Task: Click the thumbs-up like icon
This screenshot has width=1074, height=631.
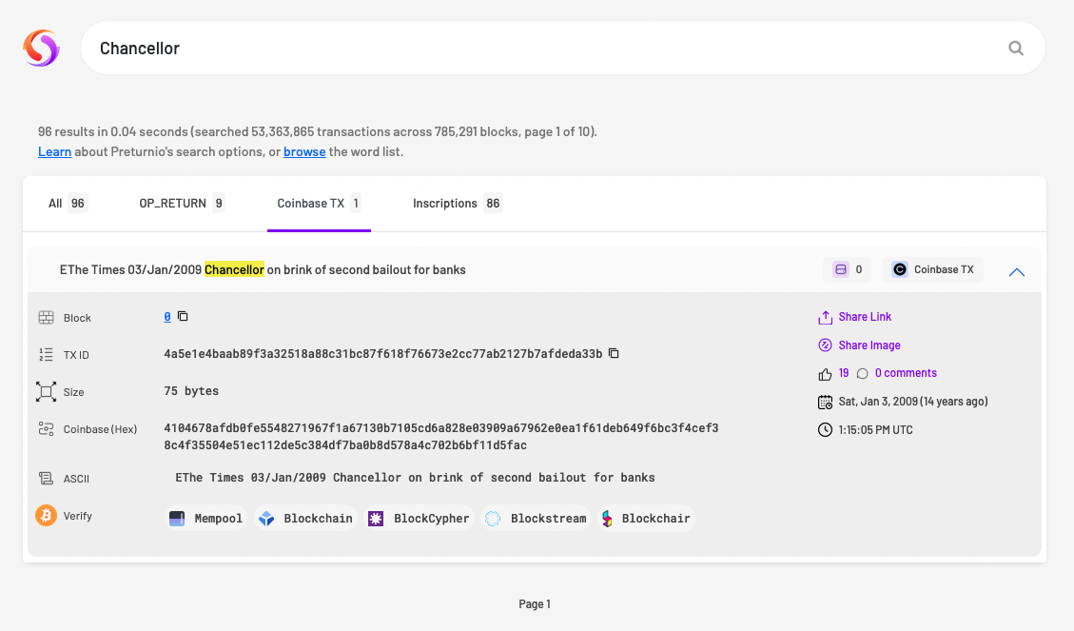Action: pyautogui.click(x=825, y=374)
